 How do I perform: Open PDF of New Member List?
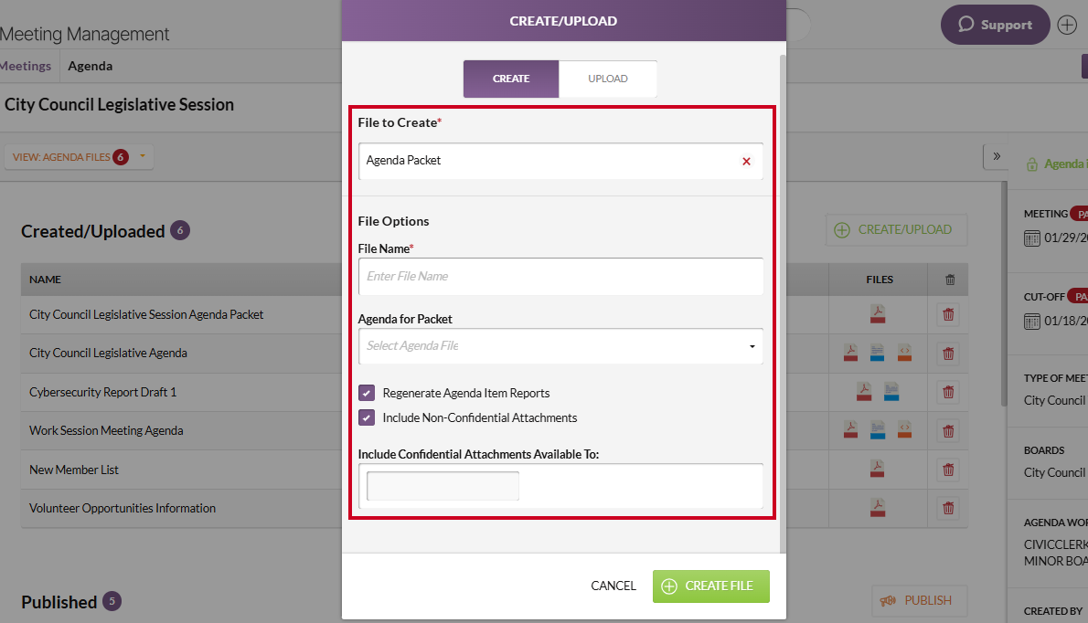tap(878, 470)
